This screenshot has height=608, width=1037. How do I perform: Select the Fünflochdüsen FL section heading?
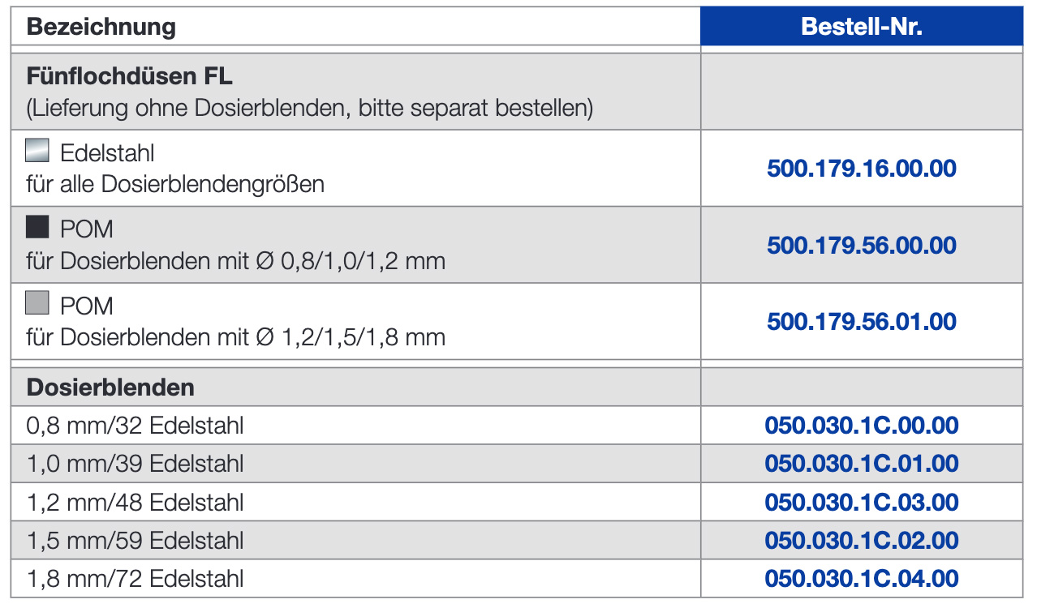(130, 77)
